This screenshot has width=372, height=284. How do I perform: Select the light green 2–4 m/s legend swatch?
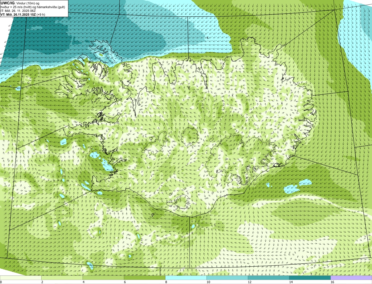(62, 278)
